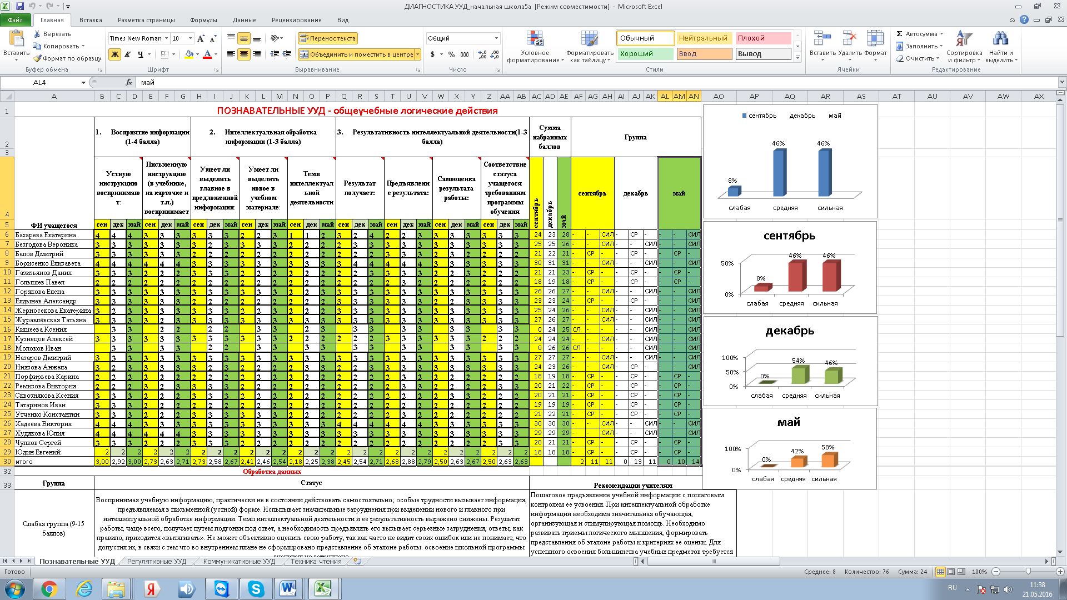Expand the Заполнить fill dropdown
Screen dimensions: 1067x600
click(941, 46)
